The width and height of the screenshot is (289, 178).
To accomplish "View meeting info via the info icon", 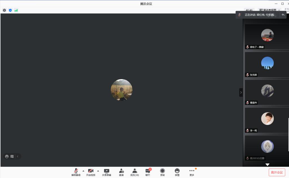I will [5, 10].
